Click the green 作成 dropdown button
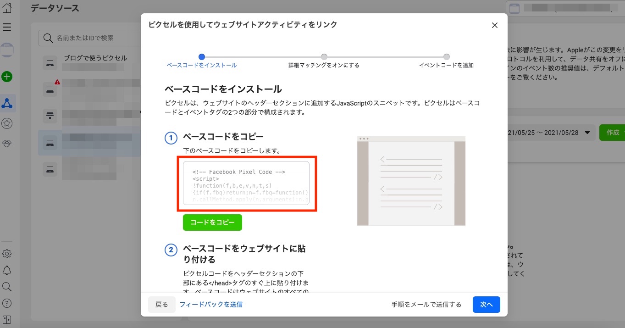 pos(612,133)
